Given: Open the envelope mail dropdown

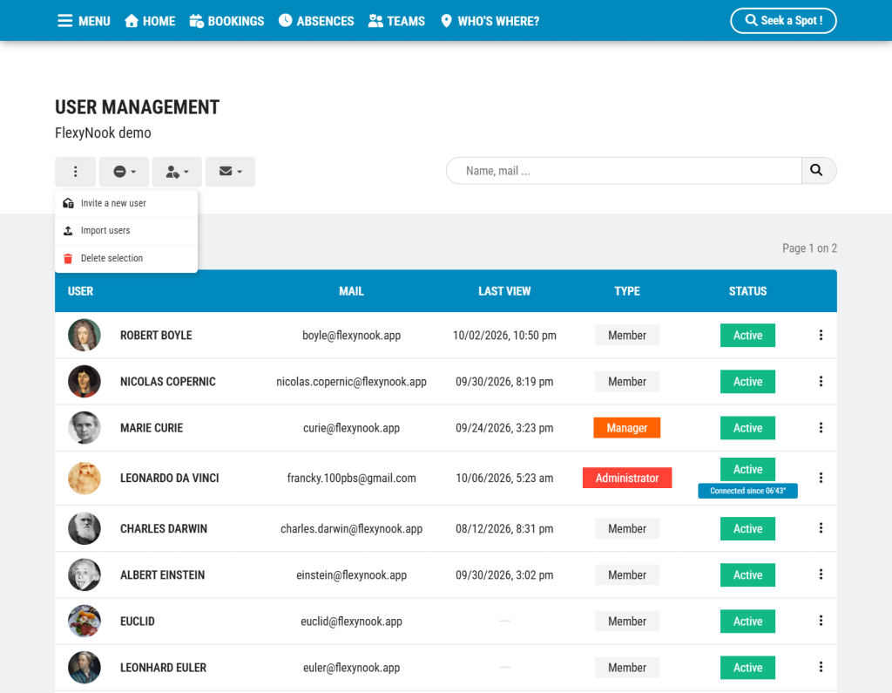Looking at the screenshot, I should coord(230,172).
